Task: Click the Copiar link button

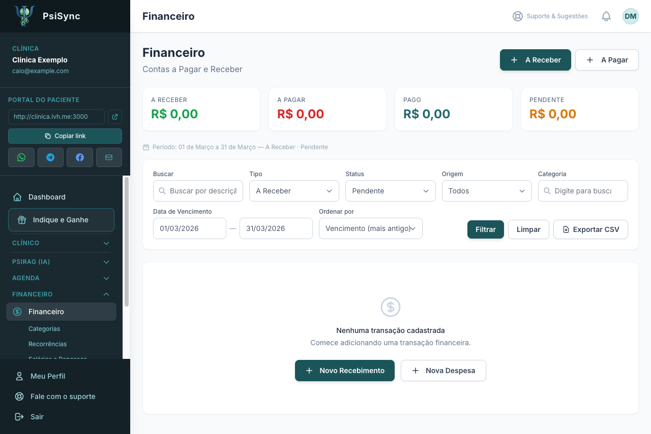Action: [65, 136]
